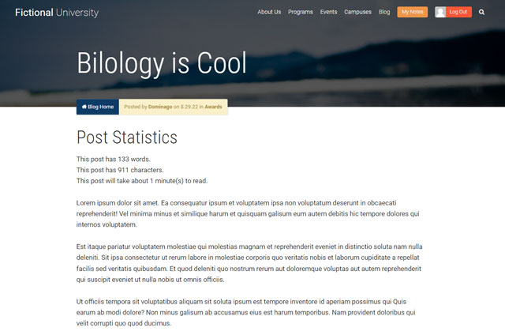Click the user avatar beside Log Out
505x335 pixels.
point(440,12)
